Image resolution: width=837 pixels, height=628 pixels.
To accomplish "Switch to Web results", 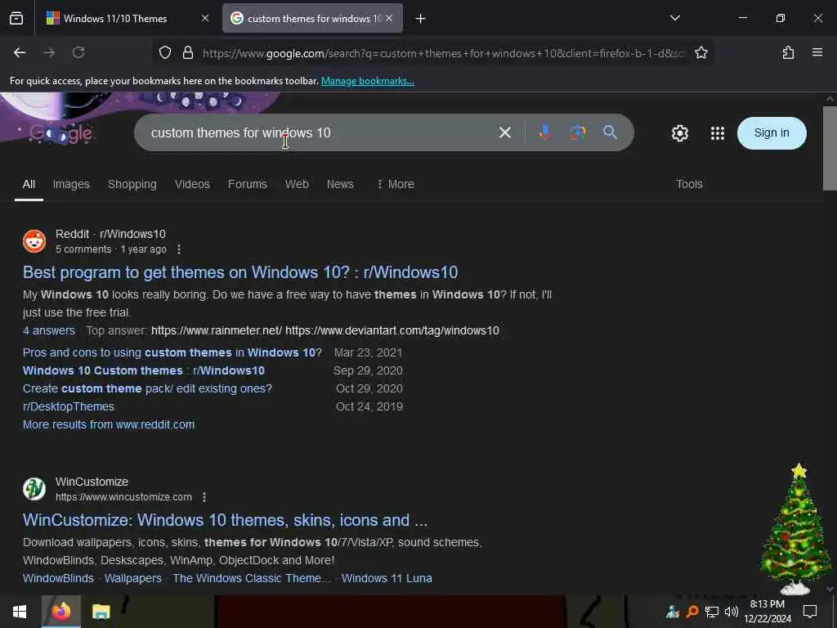I will click(297, 184).
